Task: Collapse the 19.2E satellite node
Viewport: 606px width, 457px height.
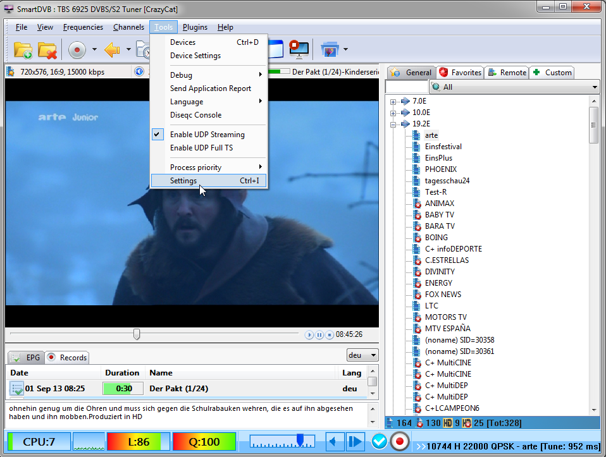Action: tap(393, 125)
